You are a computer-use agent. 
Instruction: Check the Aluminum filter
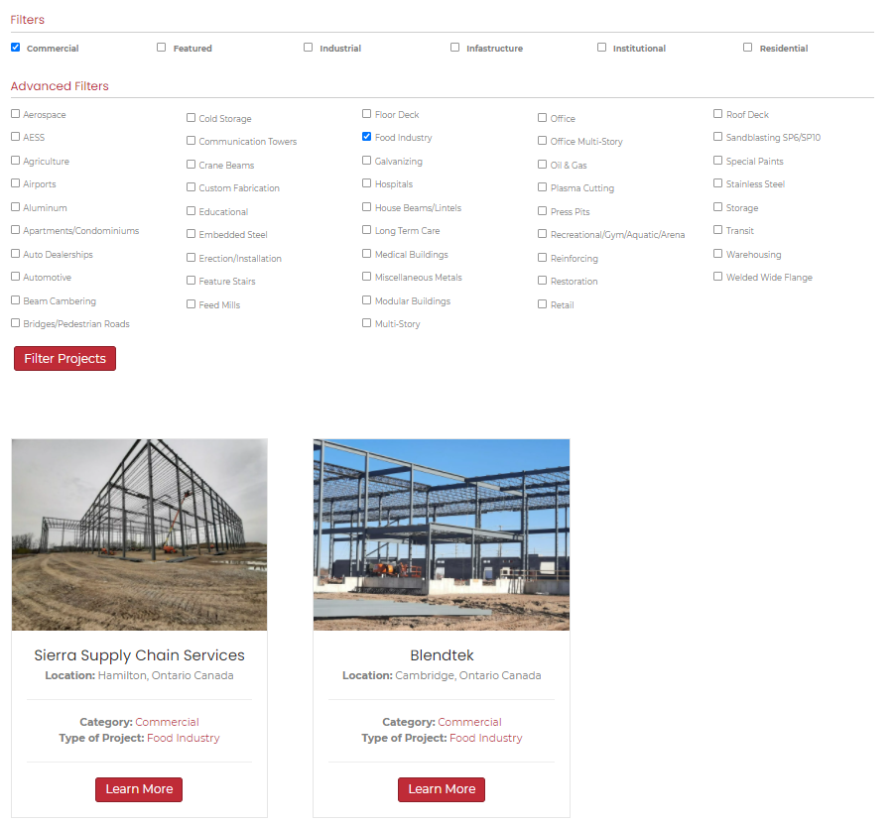[16, 207]
